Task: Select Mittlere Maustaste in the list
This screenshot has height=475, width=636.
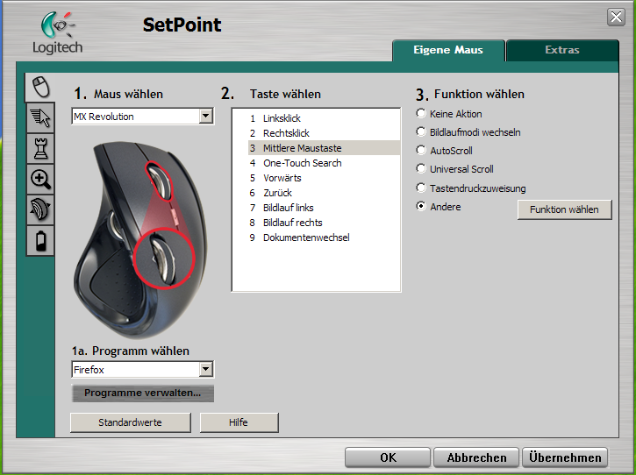Action: pos(324,148)
